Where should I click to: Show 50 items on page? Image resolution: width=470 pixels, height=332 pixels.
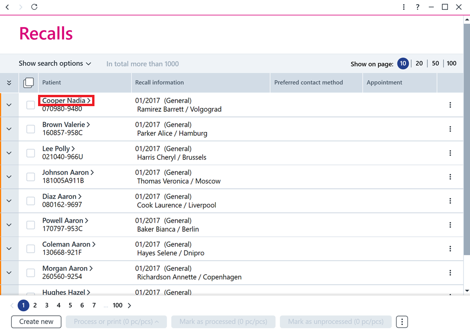(435, 63)
